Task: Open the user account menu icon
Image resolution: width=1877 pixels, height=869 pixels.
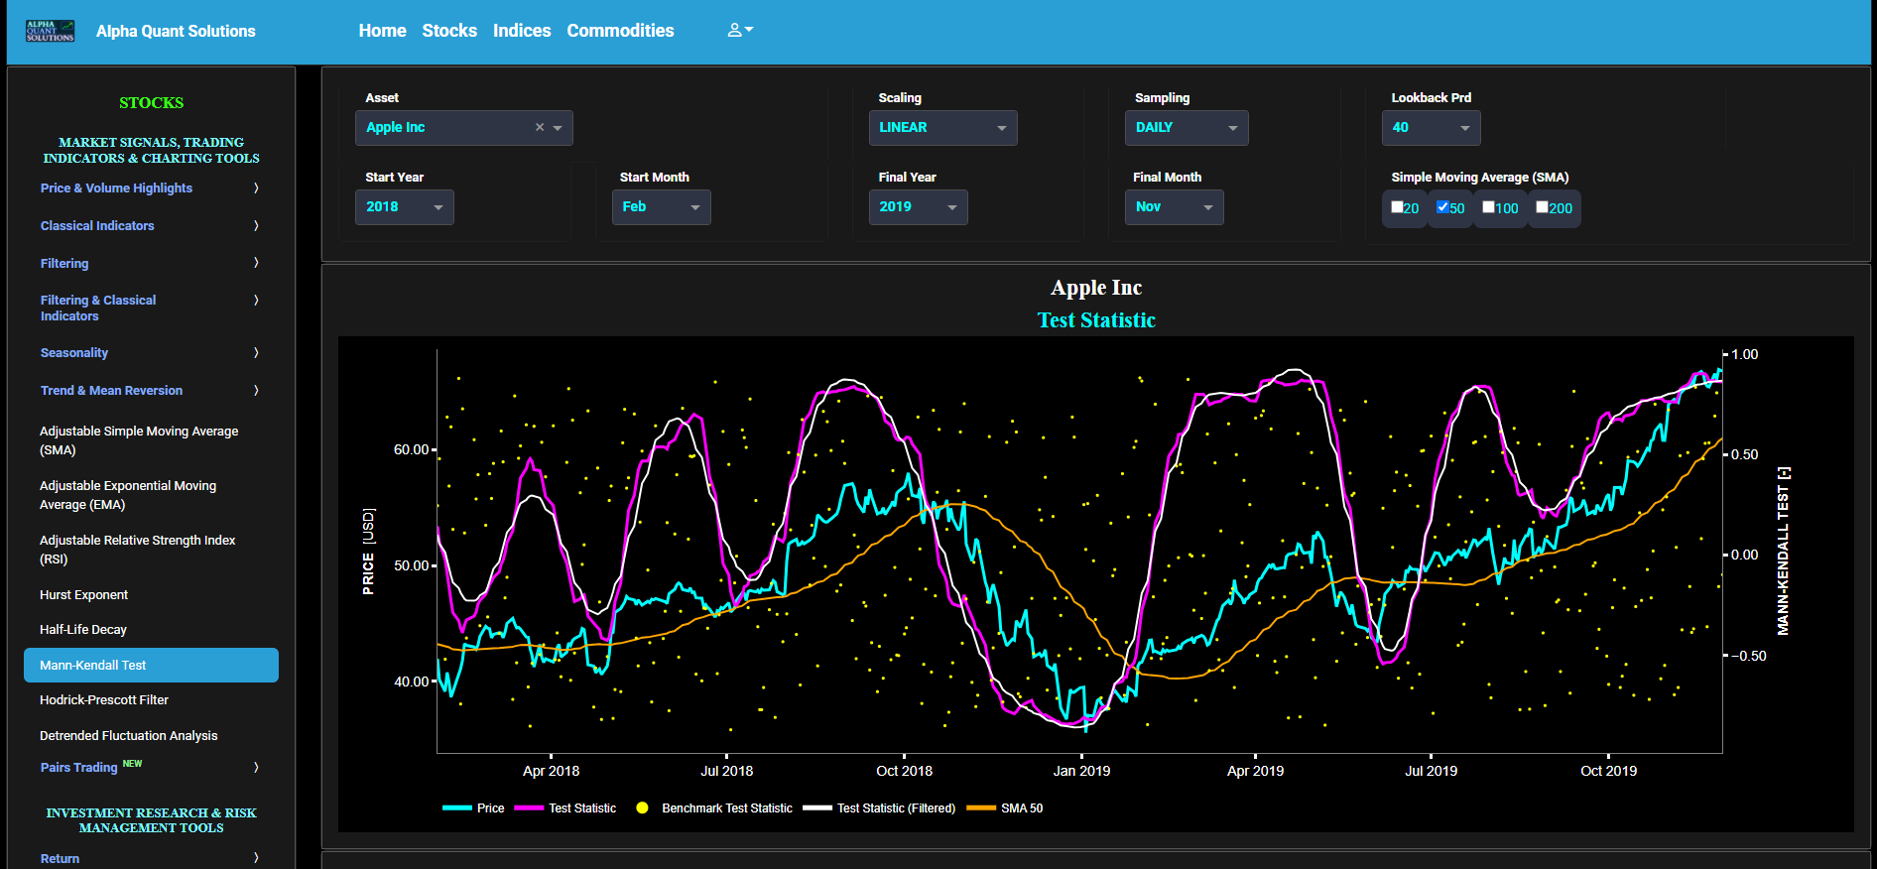Action: click(740, 31)
